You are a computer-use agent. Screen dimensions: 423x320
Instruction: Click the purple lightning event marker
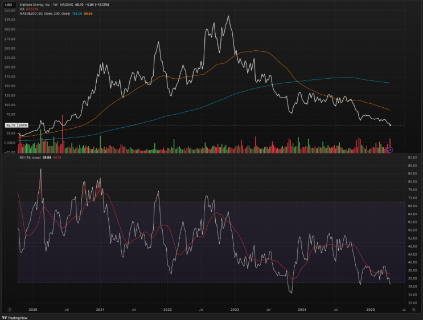tap(391, 149)
